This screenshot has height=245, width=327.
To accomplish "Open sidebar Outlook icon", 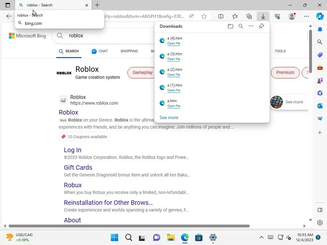I will click(x=320, y=106).
